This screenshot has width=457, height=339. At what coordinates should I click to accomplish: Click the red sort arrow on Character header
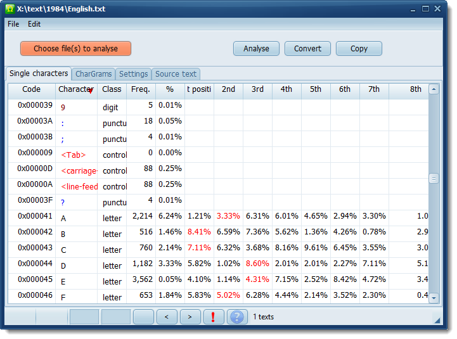(91, 91)
